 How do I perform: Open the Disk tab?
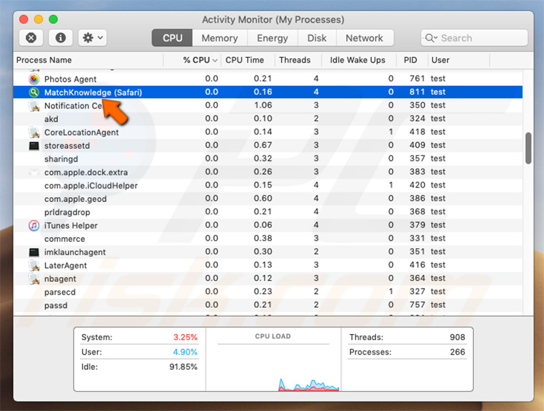click(x=317, y=38)
